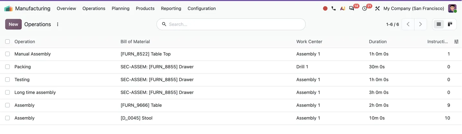Open the Packing operation
Screen dimensions: 462x134
22,67
